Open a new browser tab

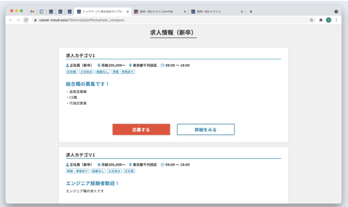(251, 12)
